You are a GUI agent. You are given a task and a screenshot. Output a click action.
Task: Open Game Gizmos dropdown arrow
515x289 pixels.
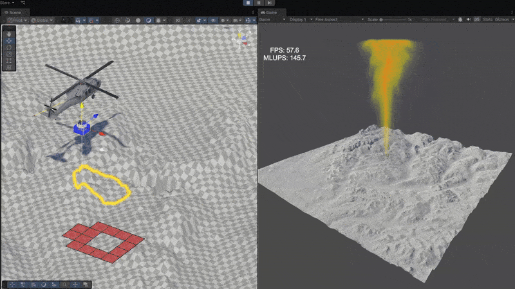[512, 20]
